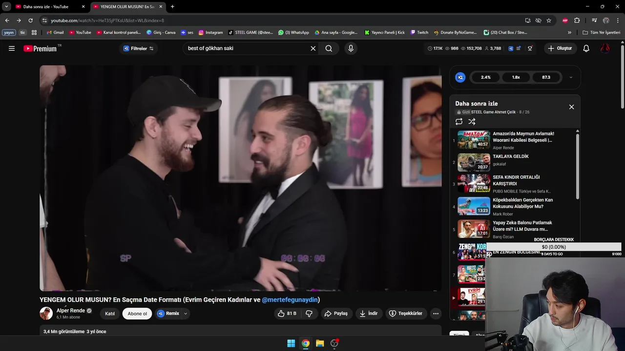The image size is (625, 351).
Task: Go back in browser history
Action: [7, 20]
